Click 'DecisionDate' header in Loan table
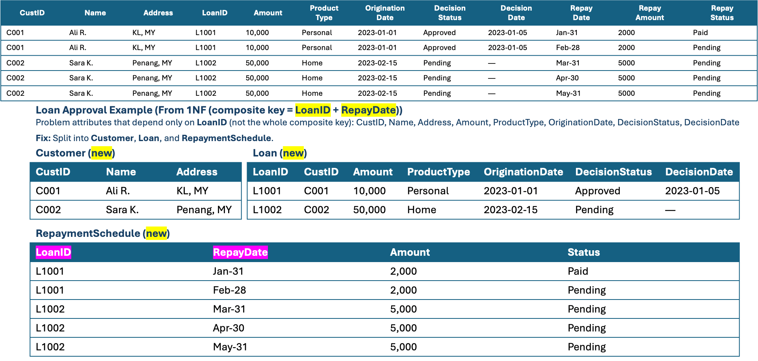 pyautogui.click(x=699, y=172)
